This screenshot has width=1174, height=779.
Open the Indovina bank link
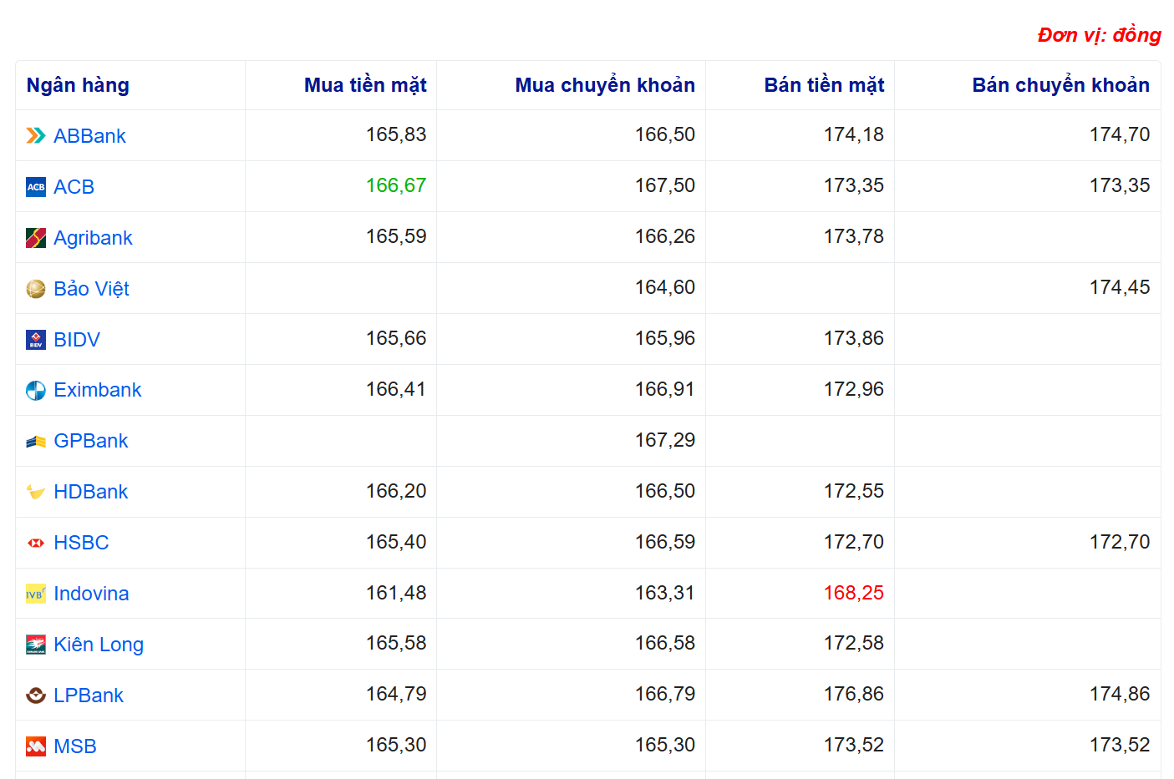click(91, 594)
